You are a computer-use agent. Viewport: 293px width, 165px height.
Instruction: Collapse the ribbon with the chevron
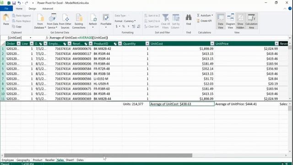click(x=285, y=9)
